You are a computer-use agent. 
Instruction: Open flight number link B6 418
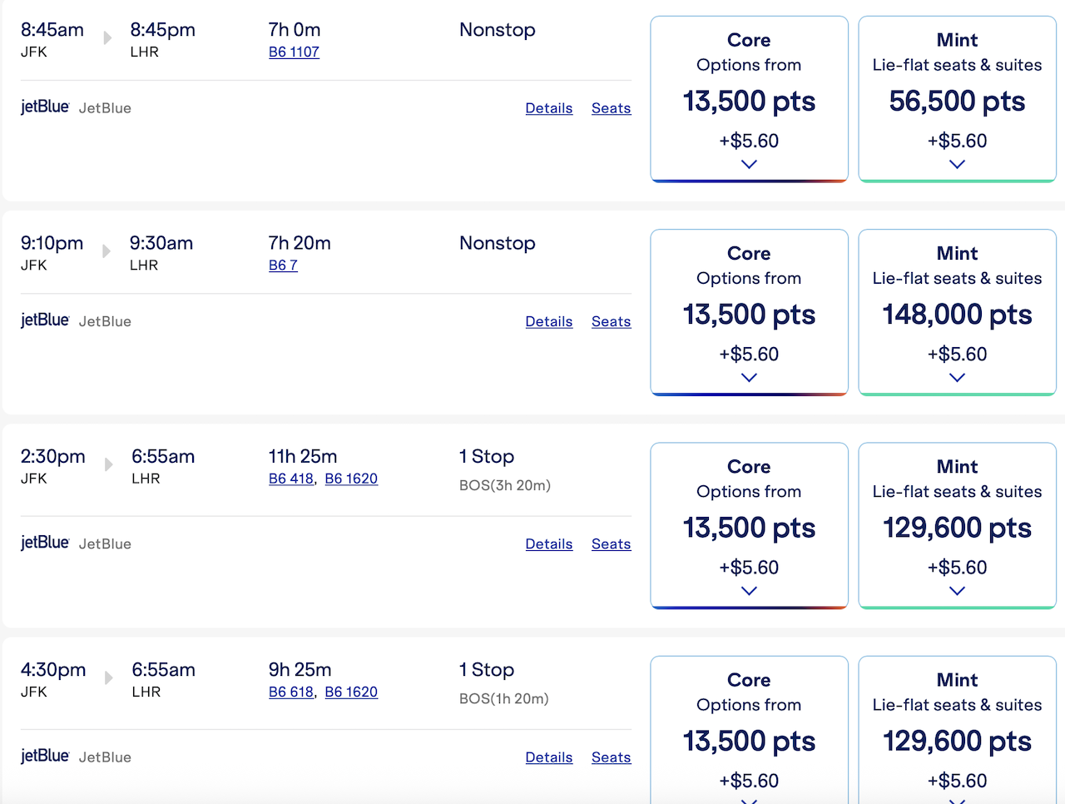pyautogui.click(x=291, y=479)
